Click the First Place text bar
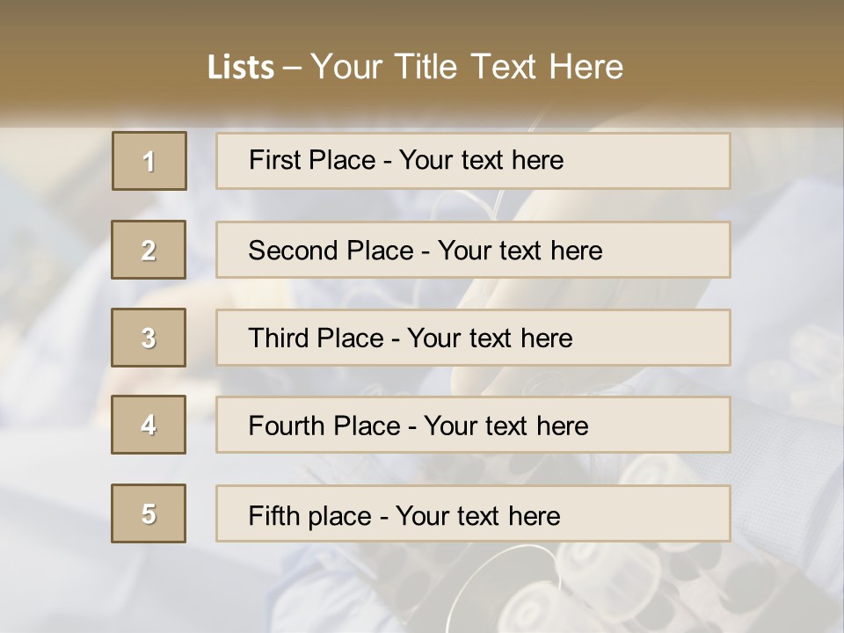Image resolution: width=844 pixels, height=633 pixels. tap(473, 161)
